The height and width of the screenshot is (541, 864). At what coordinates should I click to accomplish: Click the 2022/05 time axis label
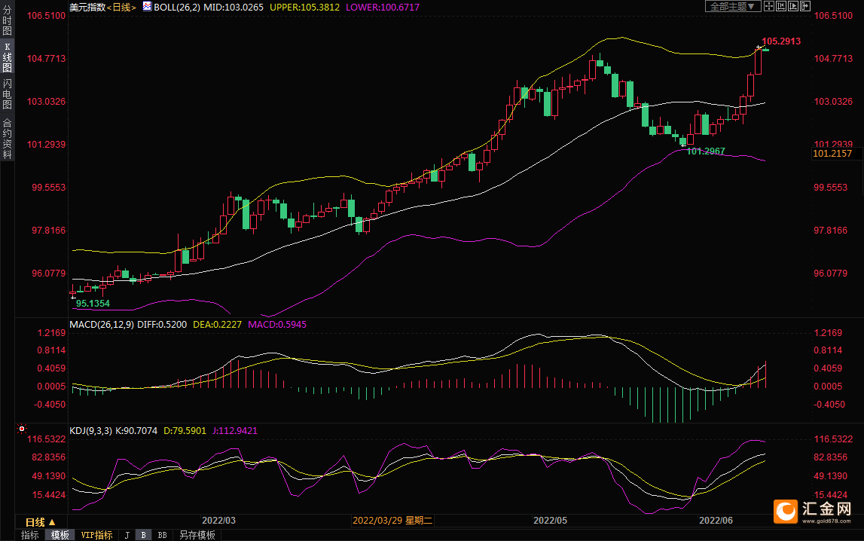(550, 521)
